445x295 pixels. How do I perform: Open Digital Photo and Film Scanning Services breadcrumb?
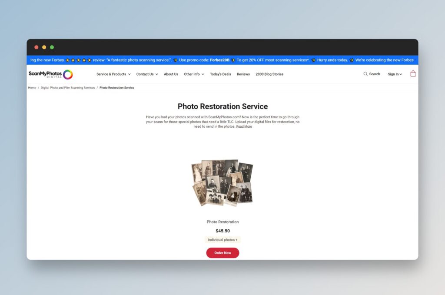point(68,88)
